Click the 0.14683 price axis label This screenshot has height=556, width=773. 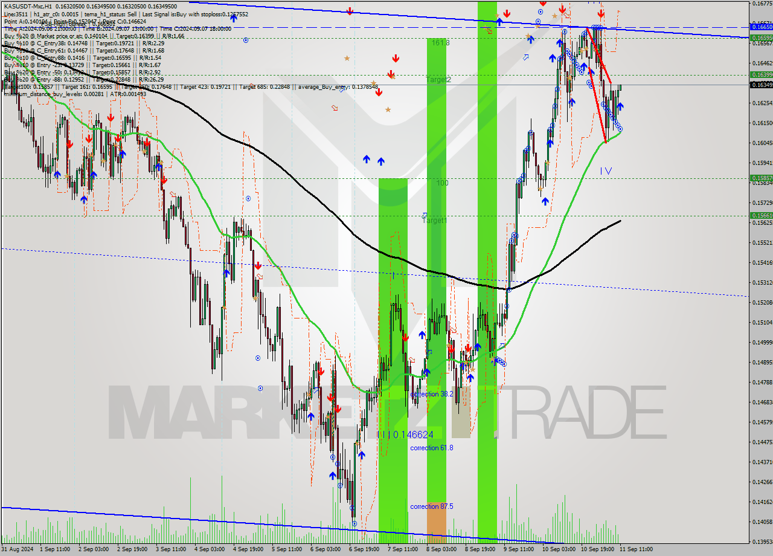[762, 402]
